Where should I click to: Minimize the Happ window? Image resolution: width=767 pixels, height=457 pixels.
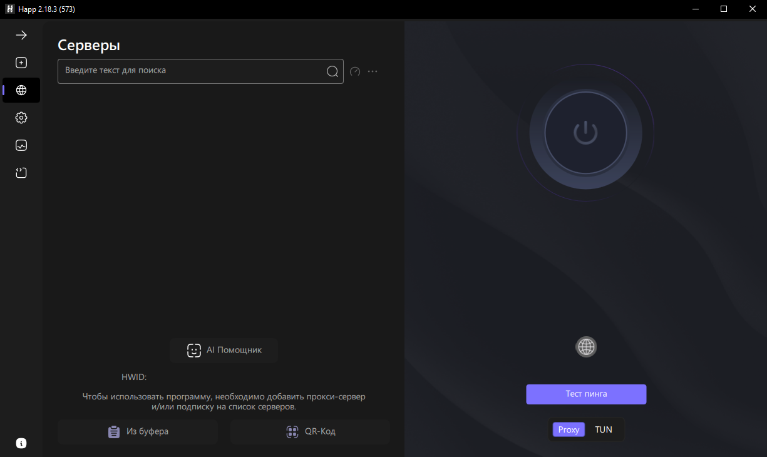coord(695,9)
